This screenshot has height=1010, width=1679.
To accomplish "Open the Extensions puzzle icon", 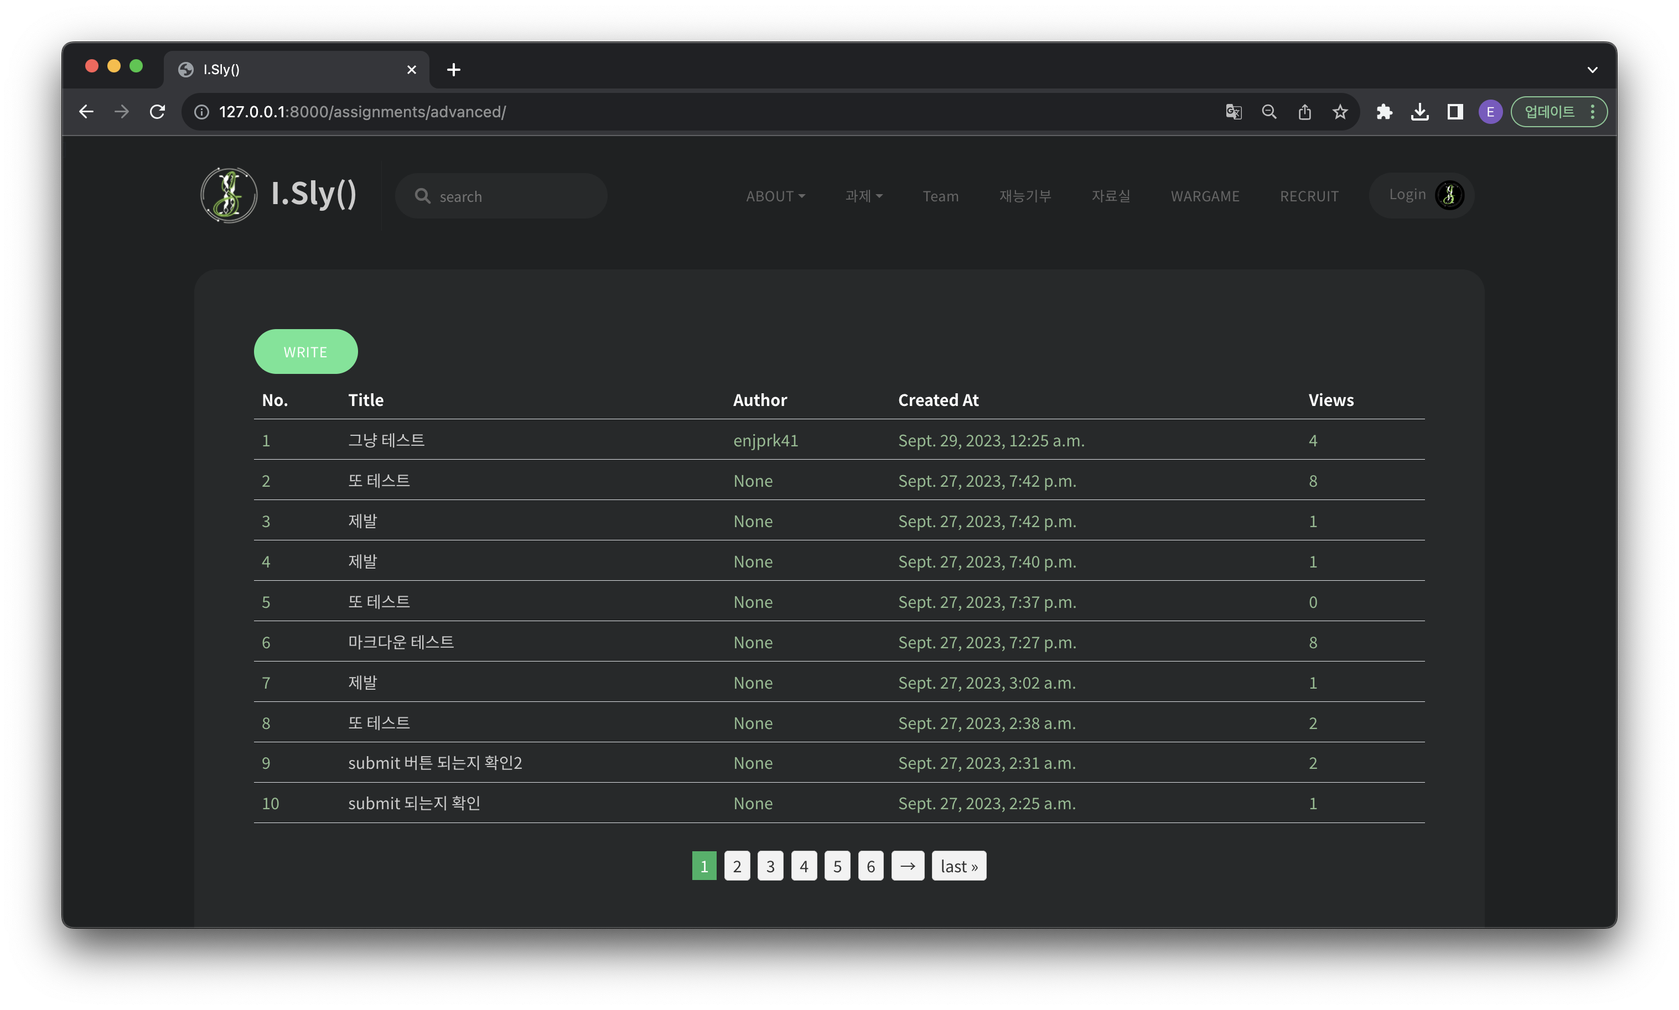I will [1383, 112].
